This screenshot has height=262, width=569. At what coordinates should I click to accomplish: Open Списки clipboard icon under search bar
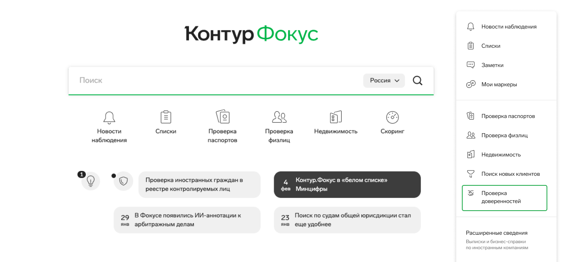[166, 117]
